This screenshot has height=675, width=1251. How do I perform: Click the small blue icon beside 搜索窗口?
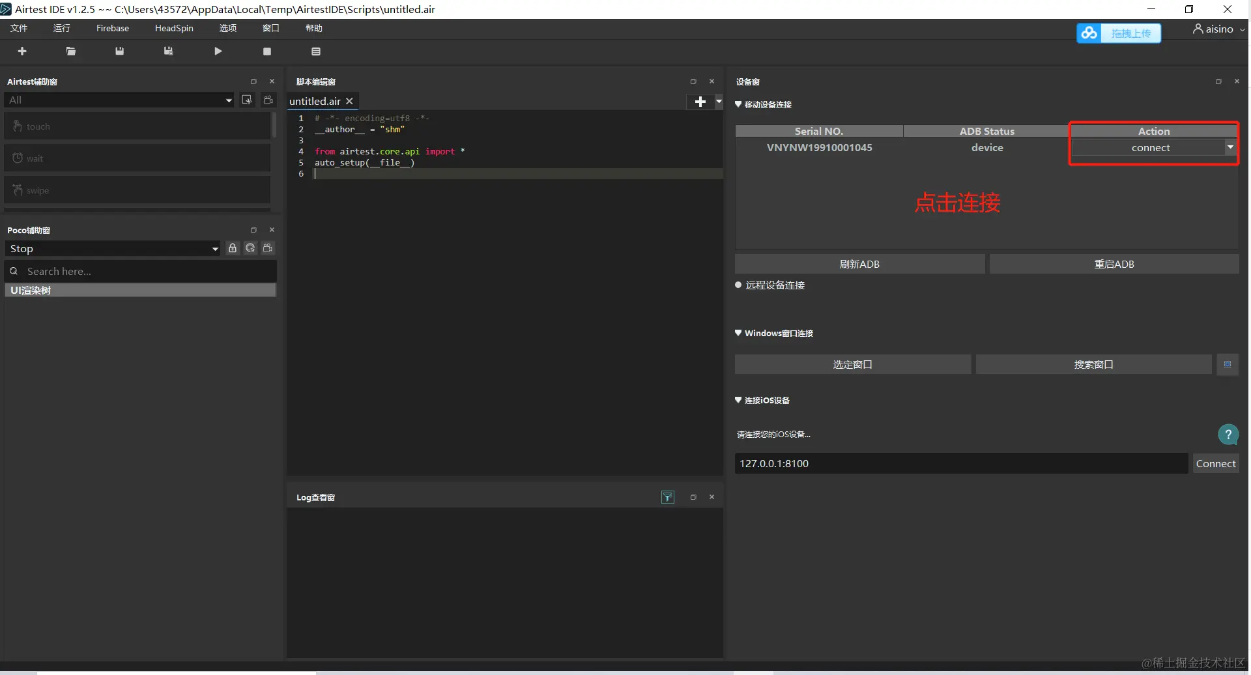tap(1228, 364)
